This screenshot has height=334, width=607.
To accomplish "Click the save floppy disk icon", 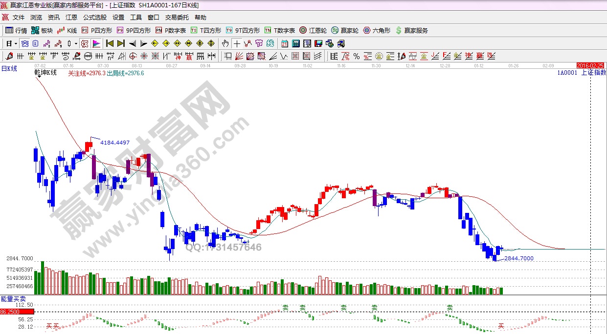I will pos(318,43).
